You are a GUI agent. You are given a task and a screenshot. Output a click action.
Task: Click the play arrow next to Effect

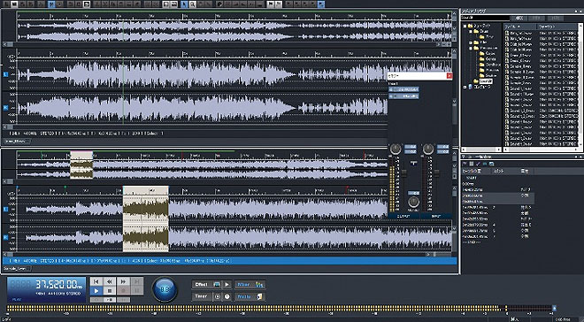(227, 285)
